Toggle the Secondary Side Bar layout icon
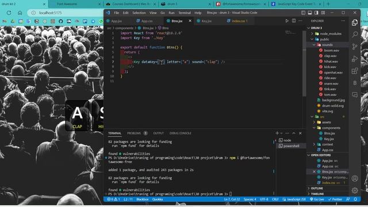 (316, 13)
